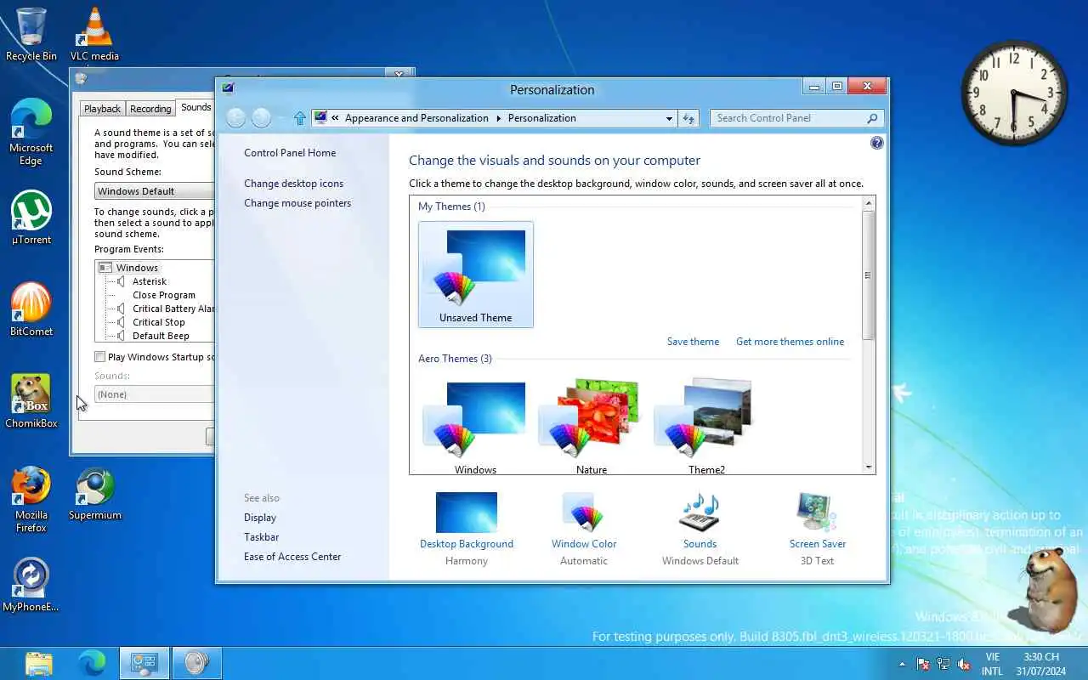Switch to the Playback tab
Image resolution: width=1088 pixels, height=680 pixels.
pyautogui.click(x=102, y=109)
